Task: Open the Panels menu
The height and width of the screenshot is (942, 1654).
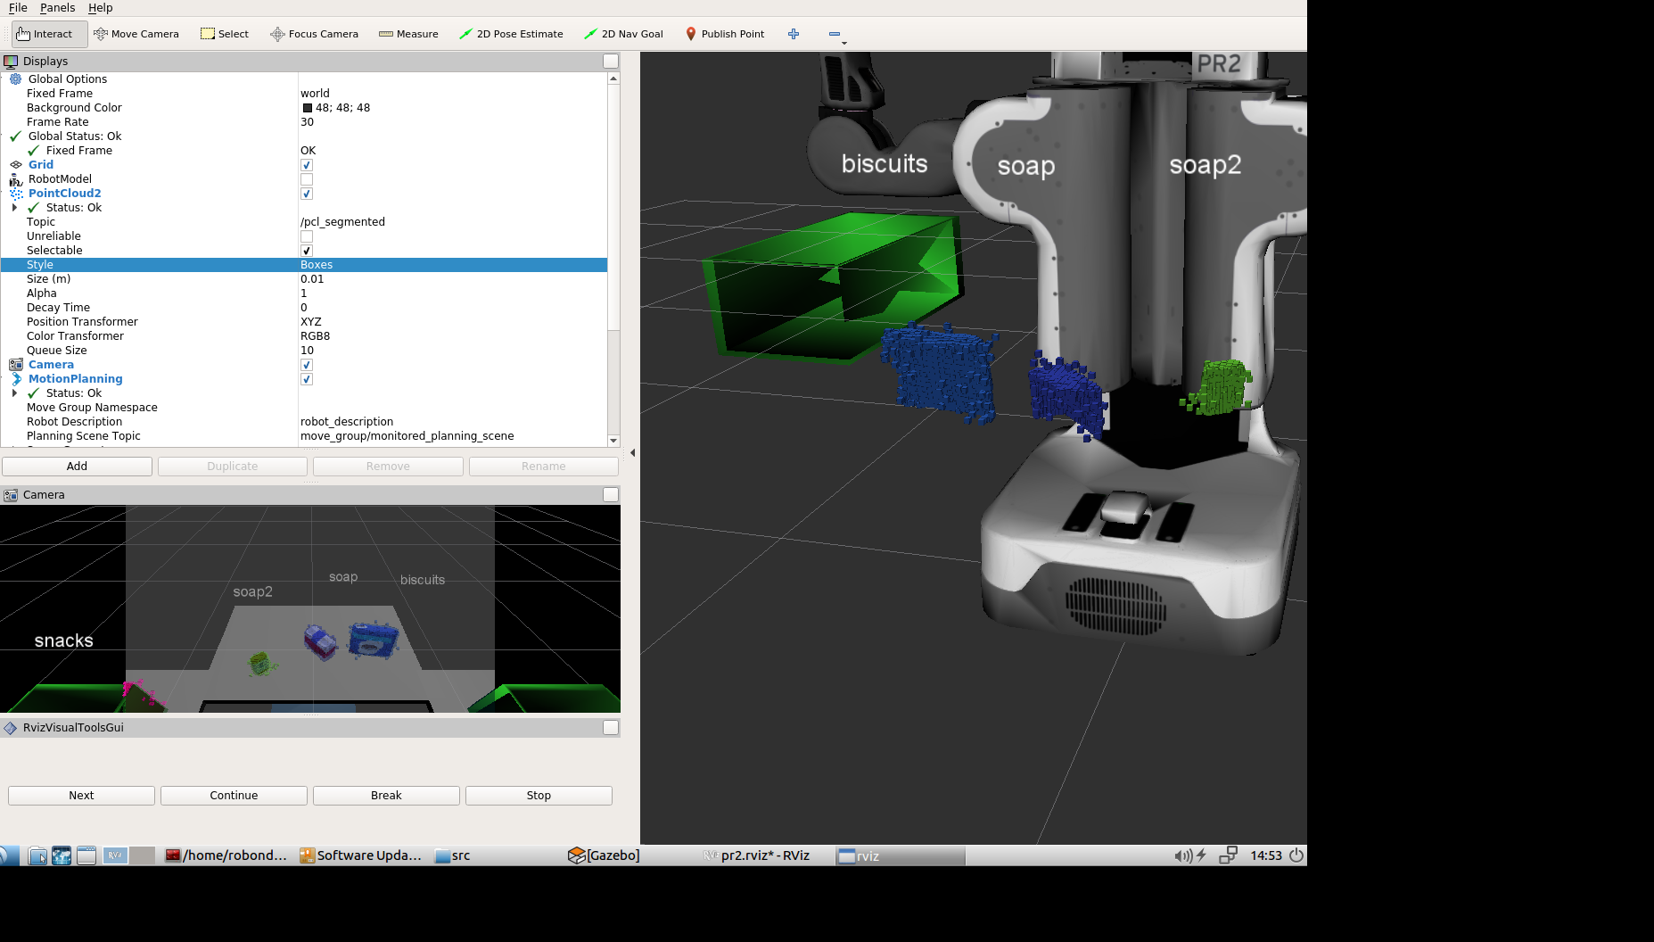Action: pyautogui.click(x=57, y=7)
